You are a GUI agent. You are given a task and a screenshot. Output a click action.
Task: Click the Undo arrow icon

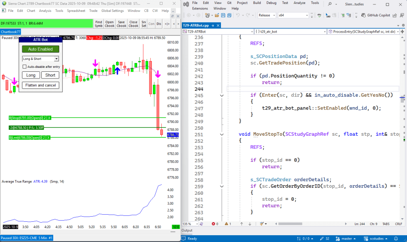(238, 15)
